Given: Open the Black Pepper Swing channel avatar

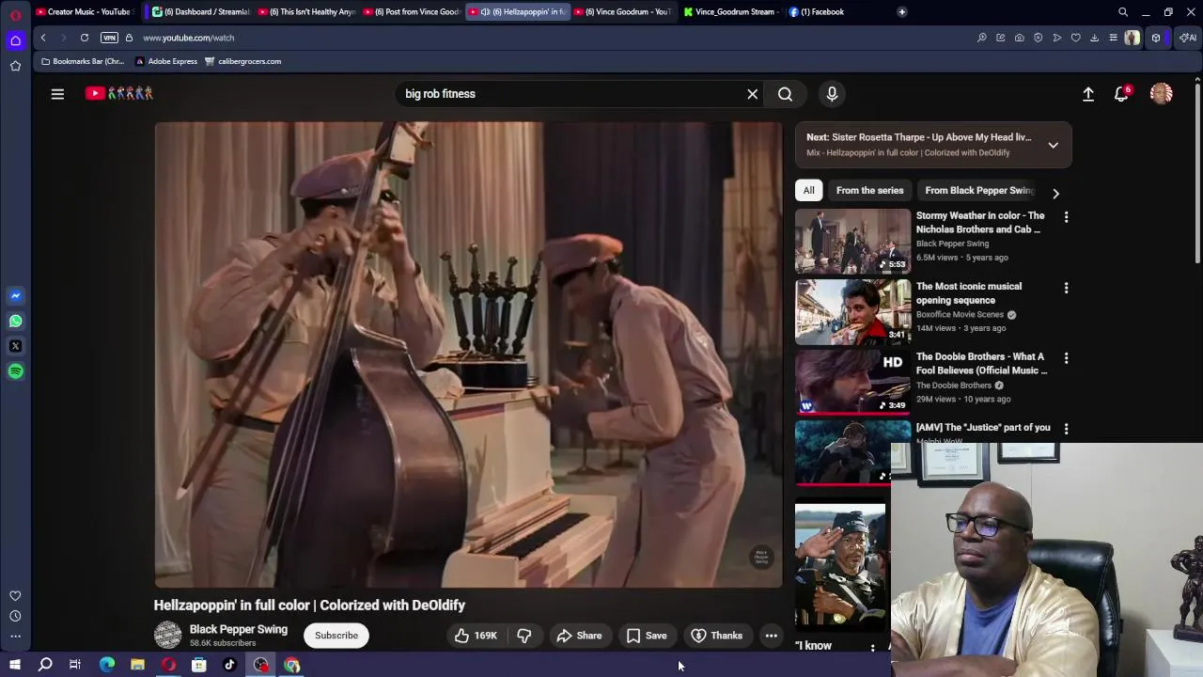Looking at the screenshot, I should coord(167,636).
